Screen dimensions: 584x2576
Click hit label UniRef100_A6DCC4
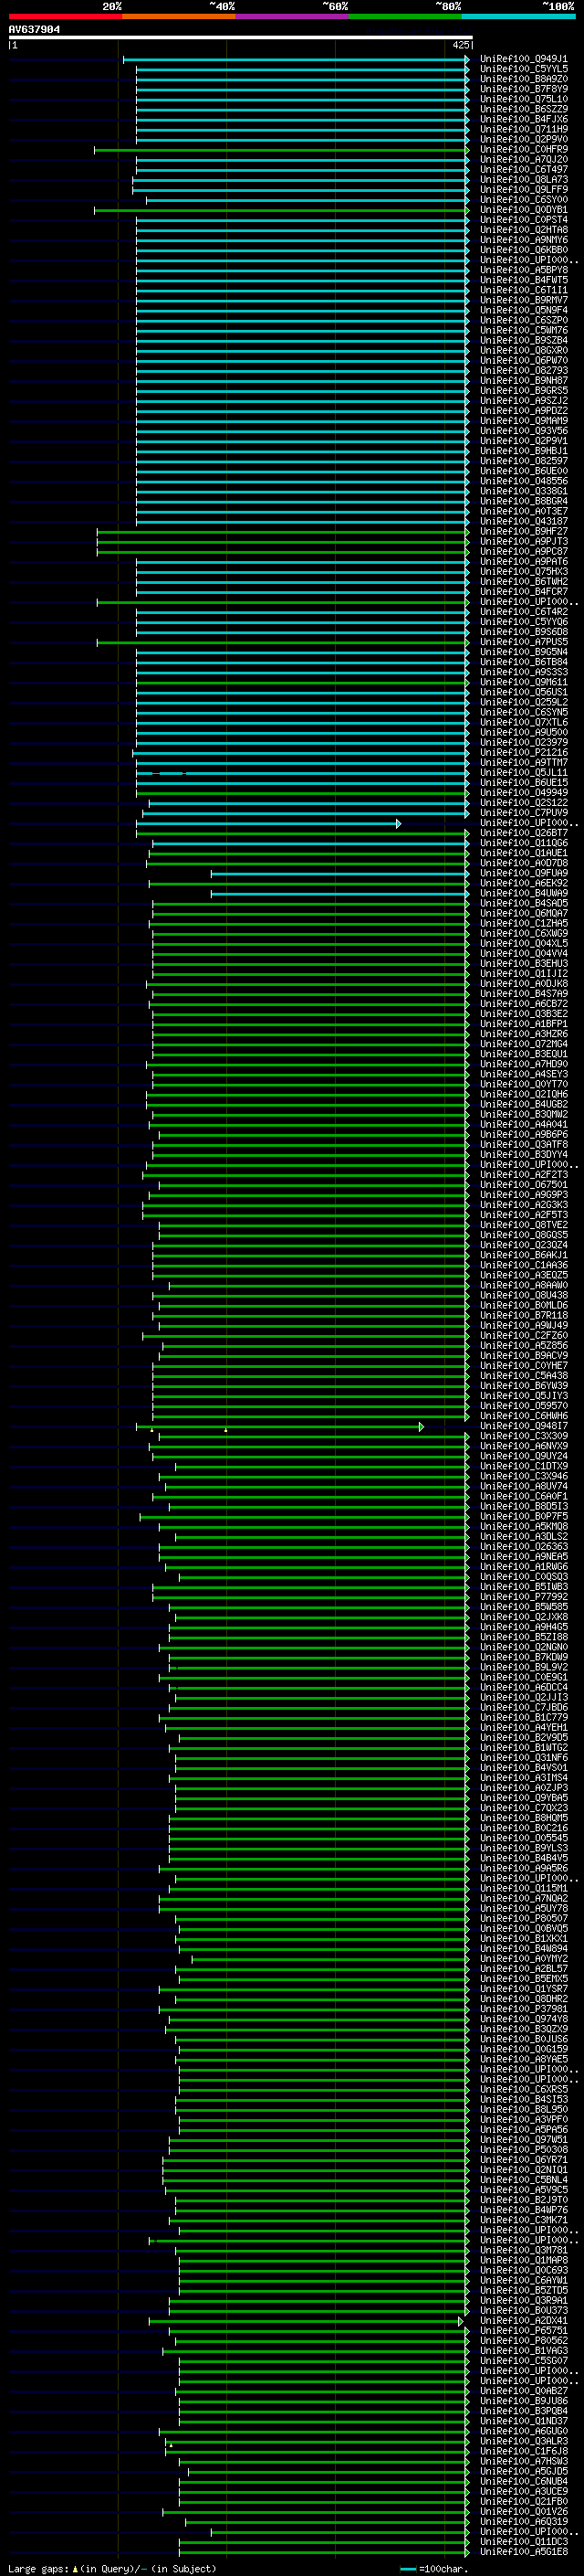click(524, 1687)
